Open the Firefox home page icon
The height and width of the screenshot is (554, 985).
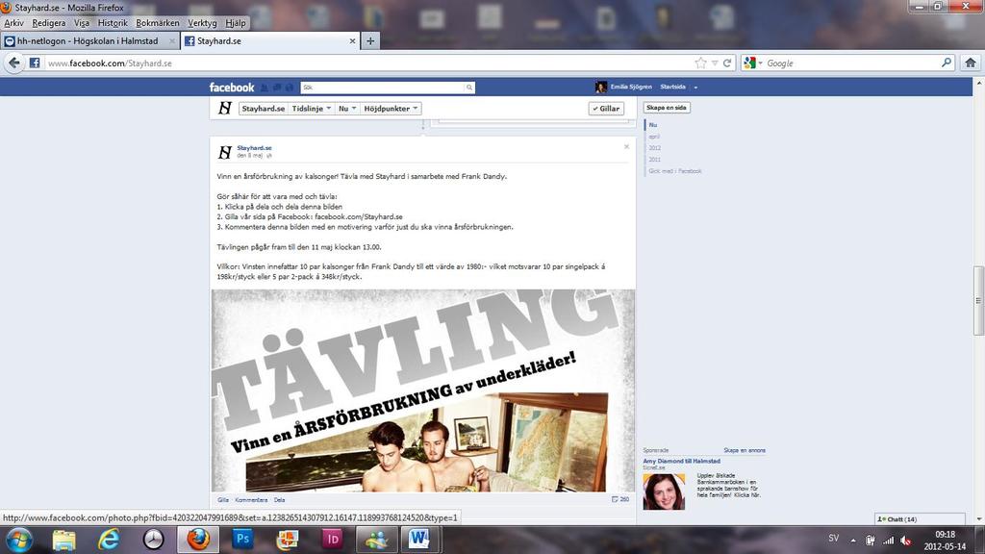pyautogui.click(x=971, y=63)
